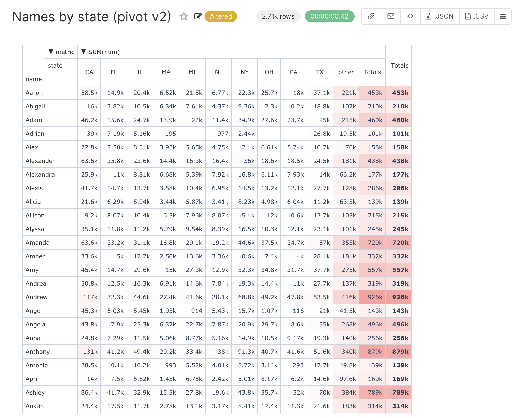Click the title Names by state (pivot v2)
Viewport: 516px width, 418px height.
tap(91, 16)
